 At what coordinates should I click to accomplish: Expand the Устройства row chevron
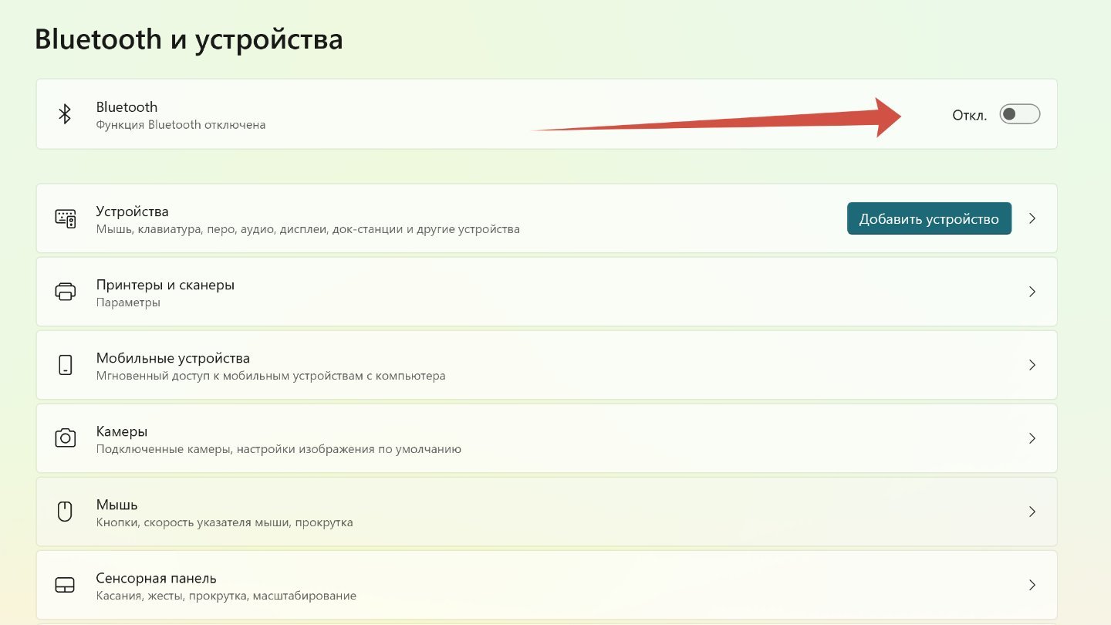(1032, 218)
